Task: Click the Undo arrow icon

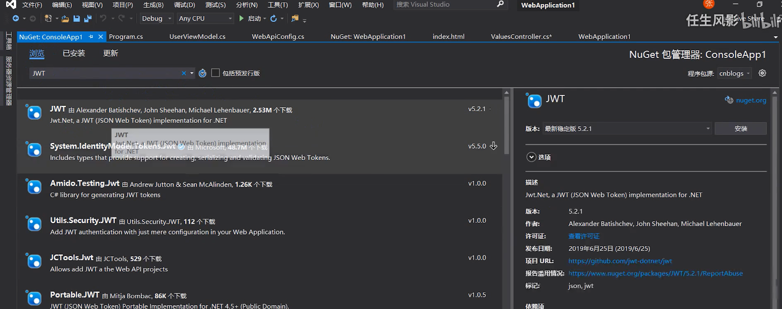Action: (103, 19)
